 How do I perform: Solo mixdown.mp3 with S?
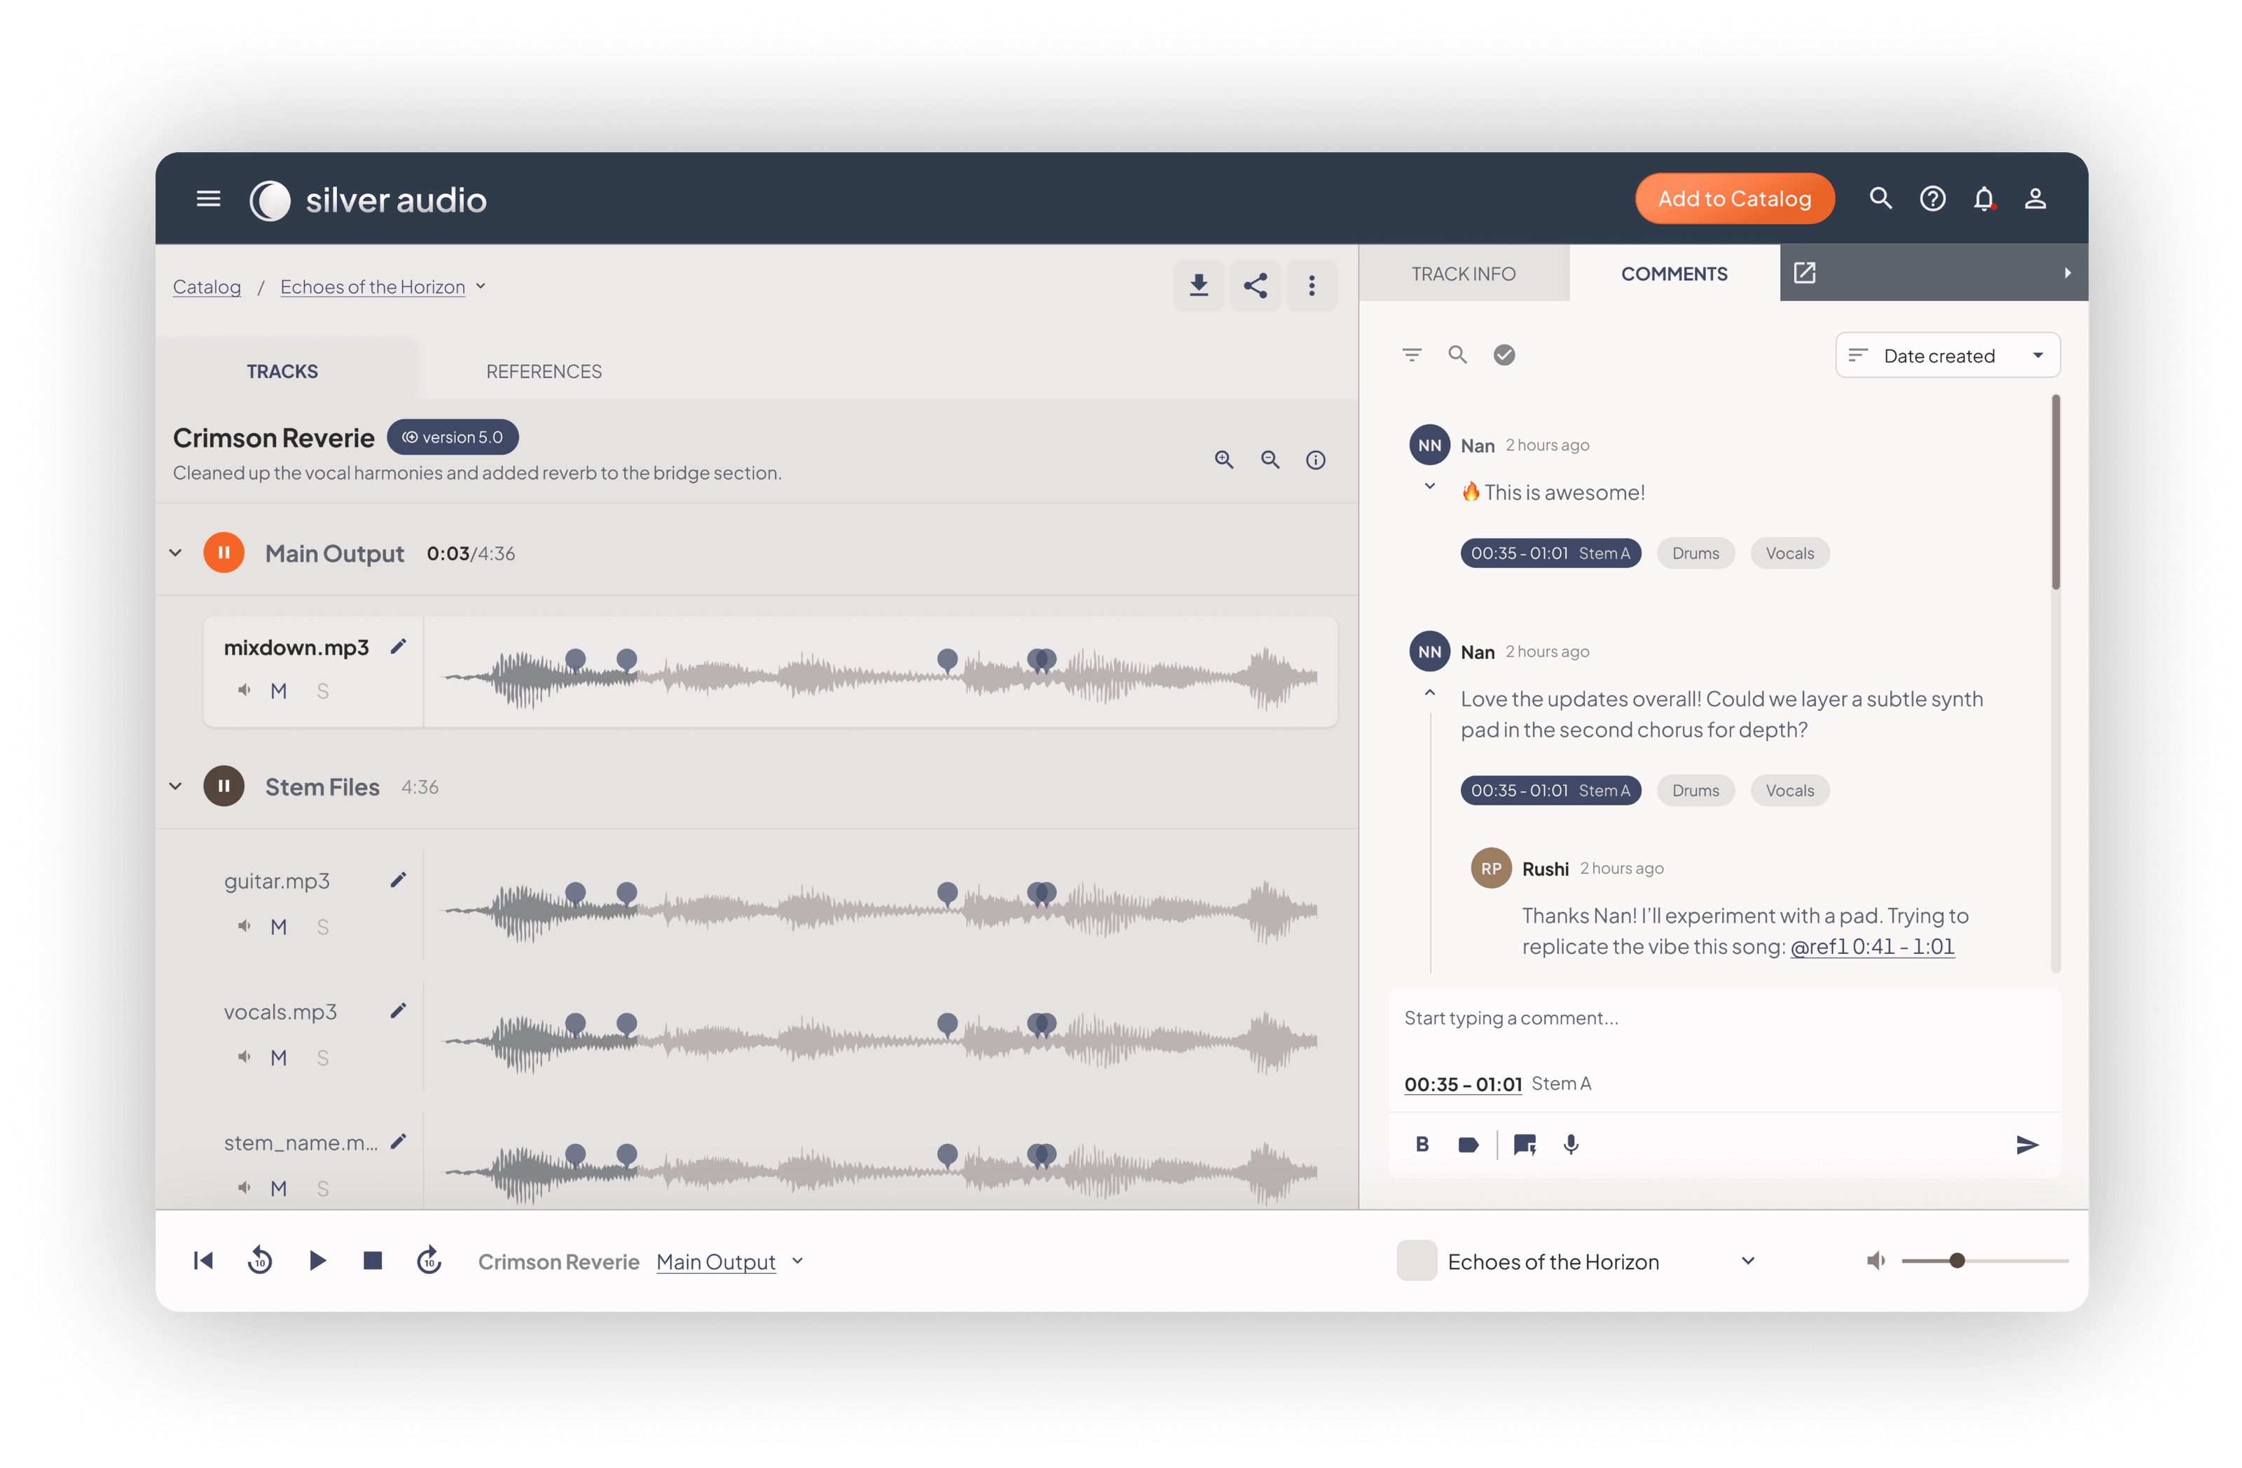click(322, 691)
